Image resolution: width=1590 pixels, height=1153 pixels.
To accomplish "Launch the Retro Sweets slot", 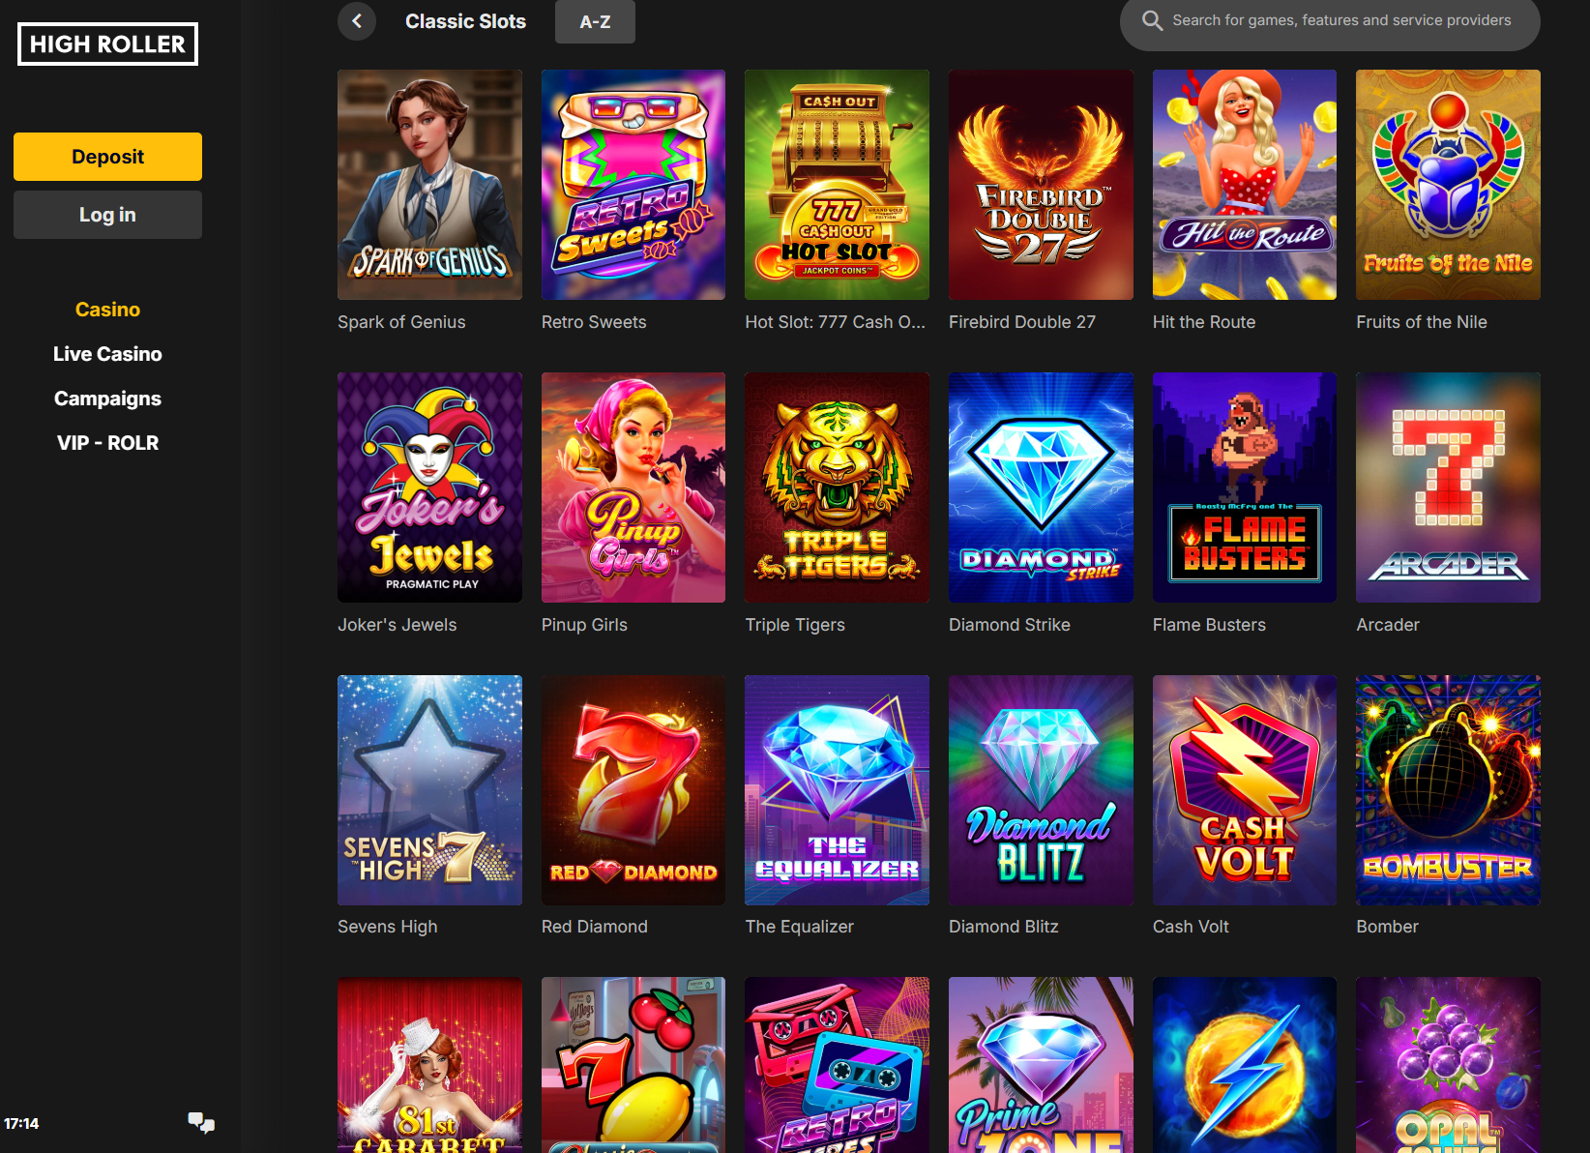I will [x=633, y=185].
